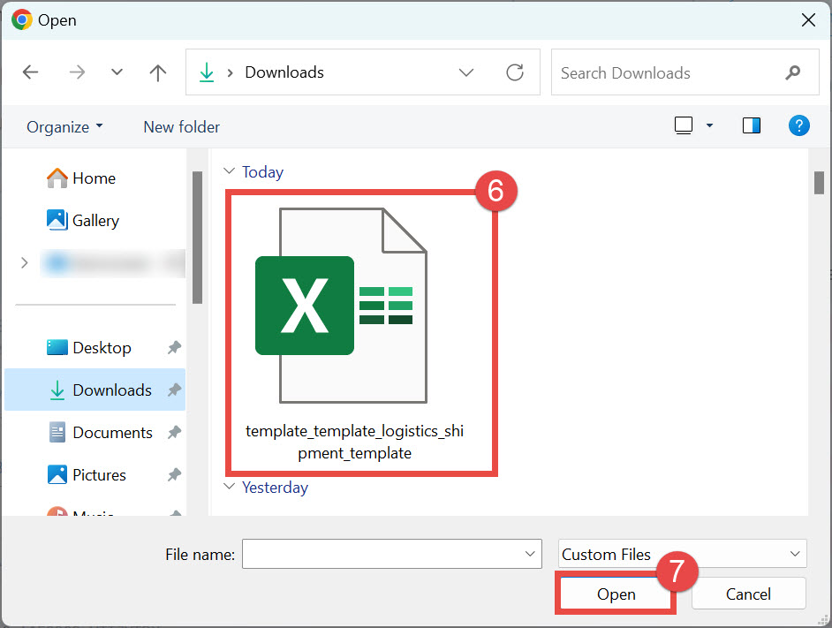Open Documents in the navigation pane

(x=112, y=433)
